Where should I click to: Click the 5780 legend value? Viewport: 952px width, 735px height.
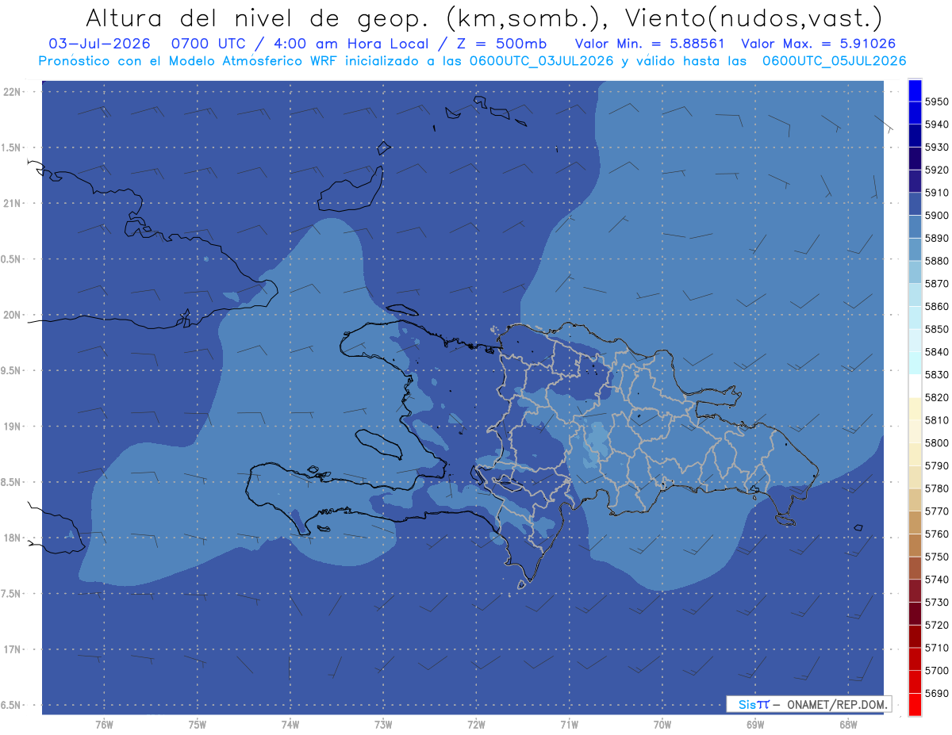936,488
